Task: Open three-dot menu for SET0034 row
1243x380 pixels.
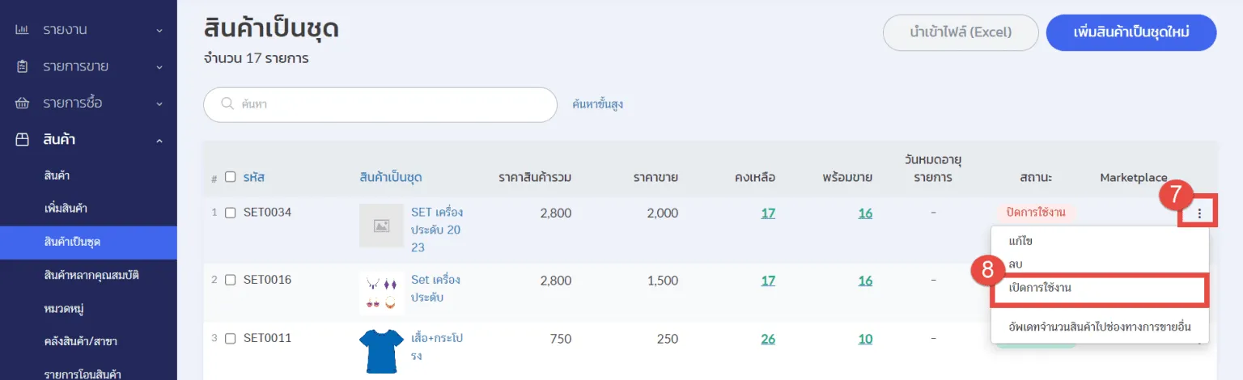Action: 1199,214
